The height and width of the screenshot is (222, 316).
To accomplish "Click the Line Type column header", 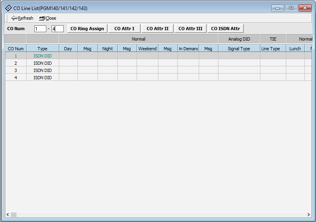I will click(270, 49).
